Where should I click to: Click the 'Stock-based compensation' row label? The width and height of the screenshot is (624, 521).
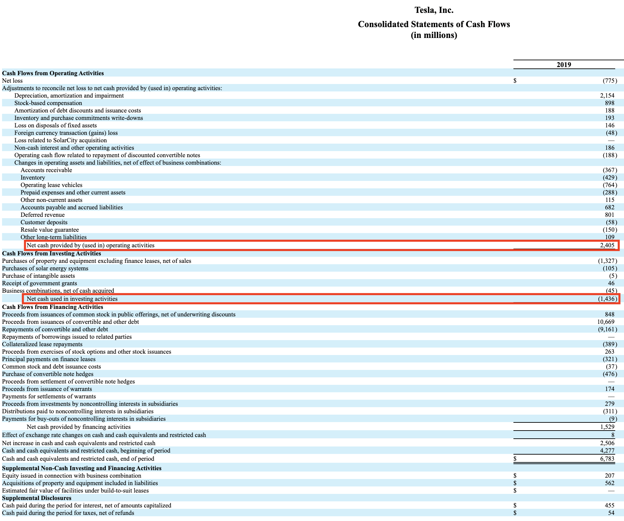click(x=48, y=103)
